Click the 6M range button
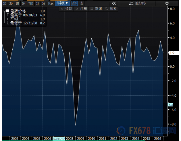Screen dimensions: 181x141 (x=23, y=3)
